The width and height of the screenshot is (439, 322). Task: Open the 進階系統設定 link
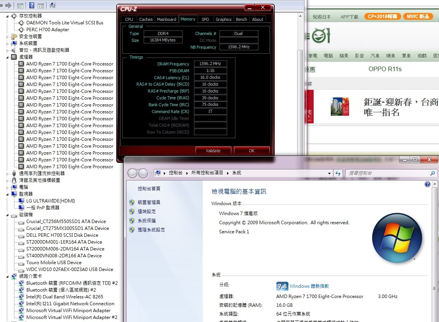coord(151,230)
